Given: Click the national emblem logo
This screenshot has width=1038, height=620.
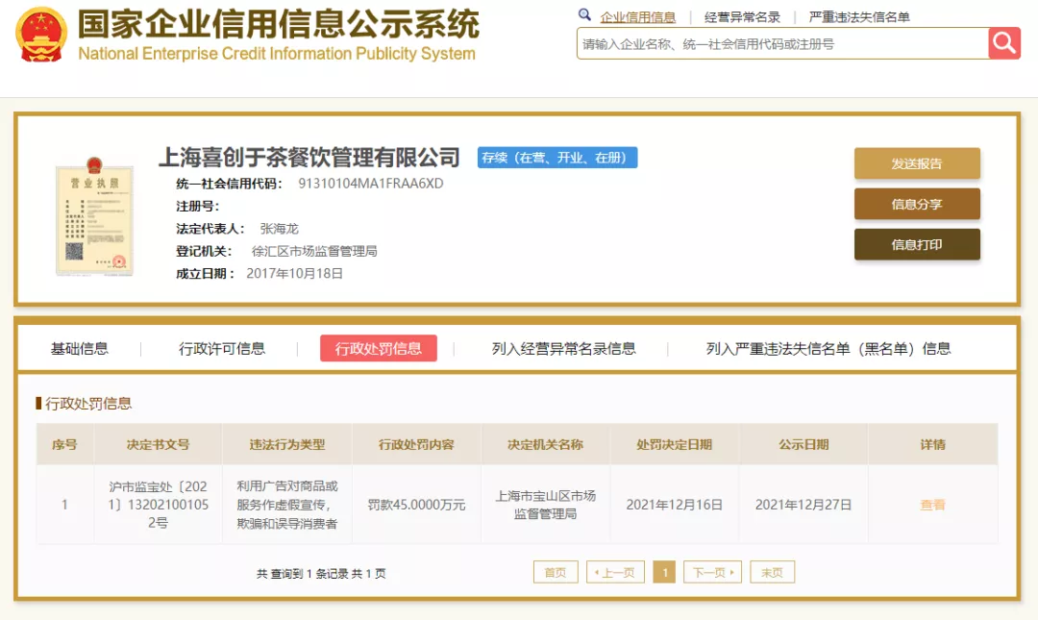Looking at the screenshot, I should click(x=41, y=35).
